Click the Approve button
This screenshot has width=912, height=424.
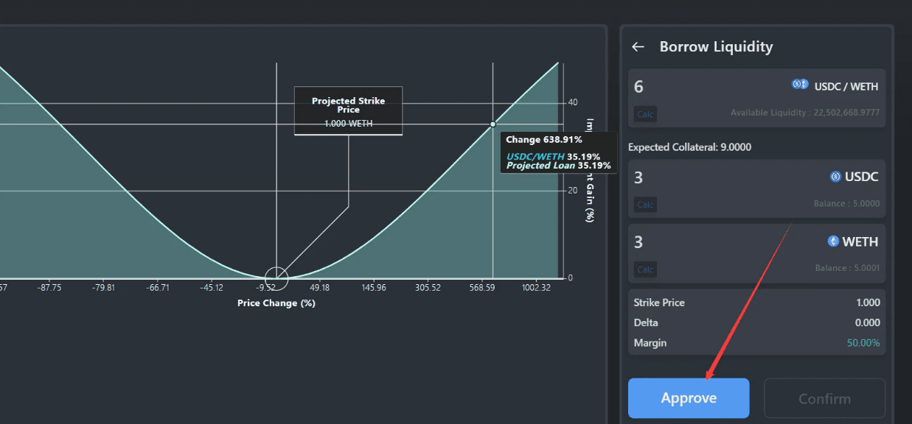(689, 398)
